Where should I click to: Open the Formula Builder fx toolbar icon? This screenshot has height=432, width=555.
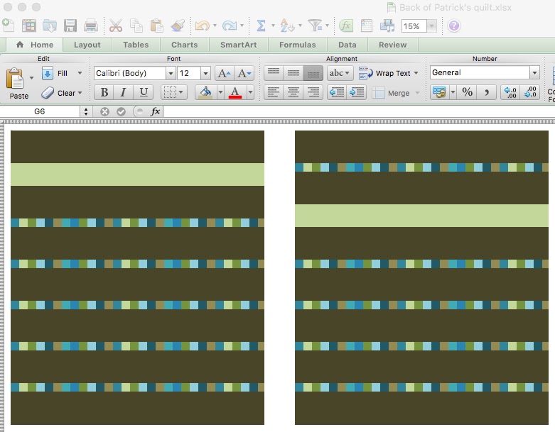pos(346,26)
